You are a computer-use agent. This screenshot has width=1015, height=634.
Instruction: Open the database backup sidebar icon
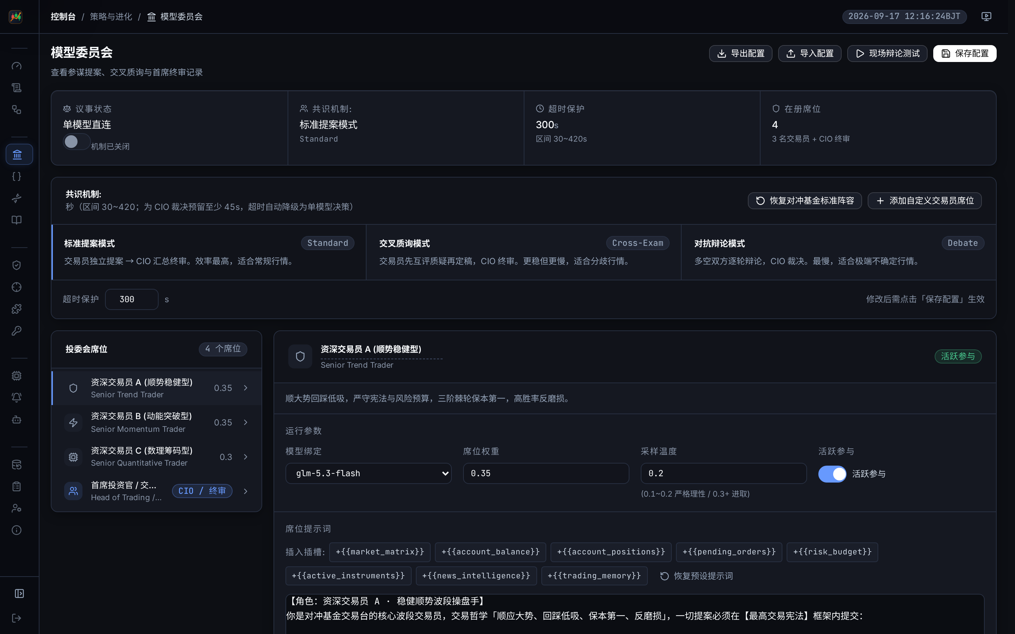16,465
